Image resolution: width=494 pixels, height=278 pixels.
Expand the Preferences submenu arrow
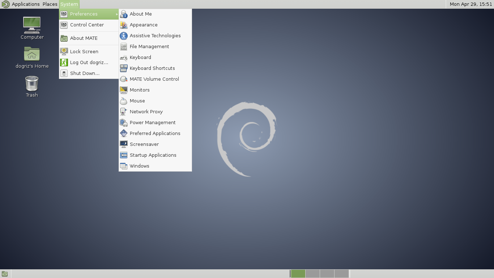point(117,14)
